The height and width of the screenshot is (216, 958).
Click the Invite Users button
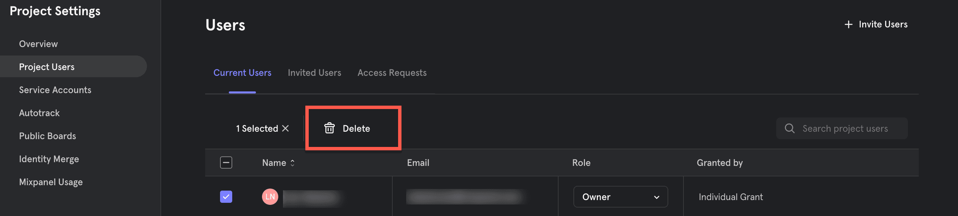point(876,24)
